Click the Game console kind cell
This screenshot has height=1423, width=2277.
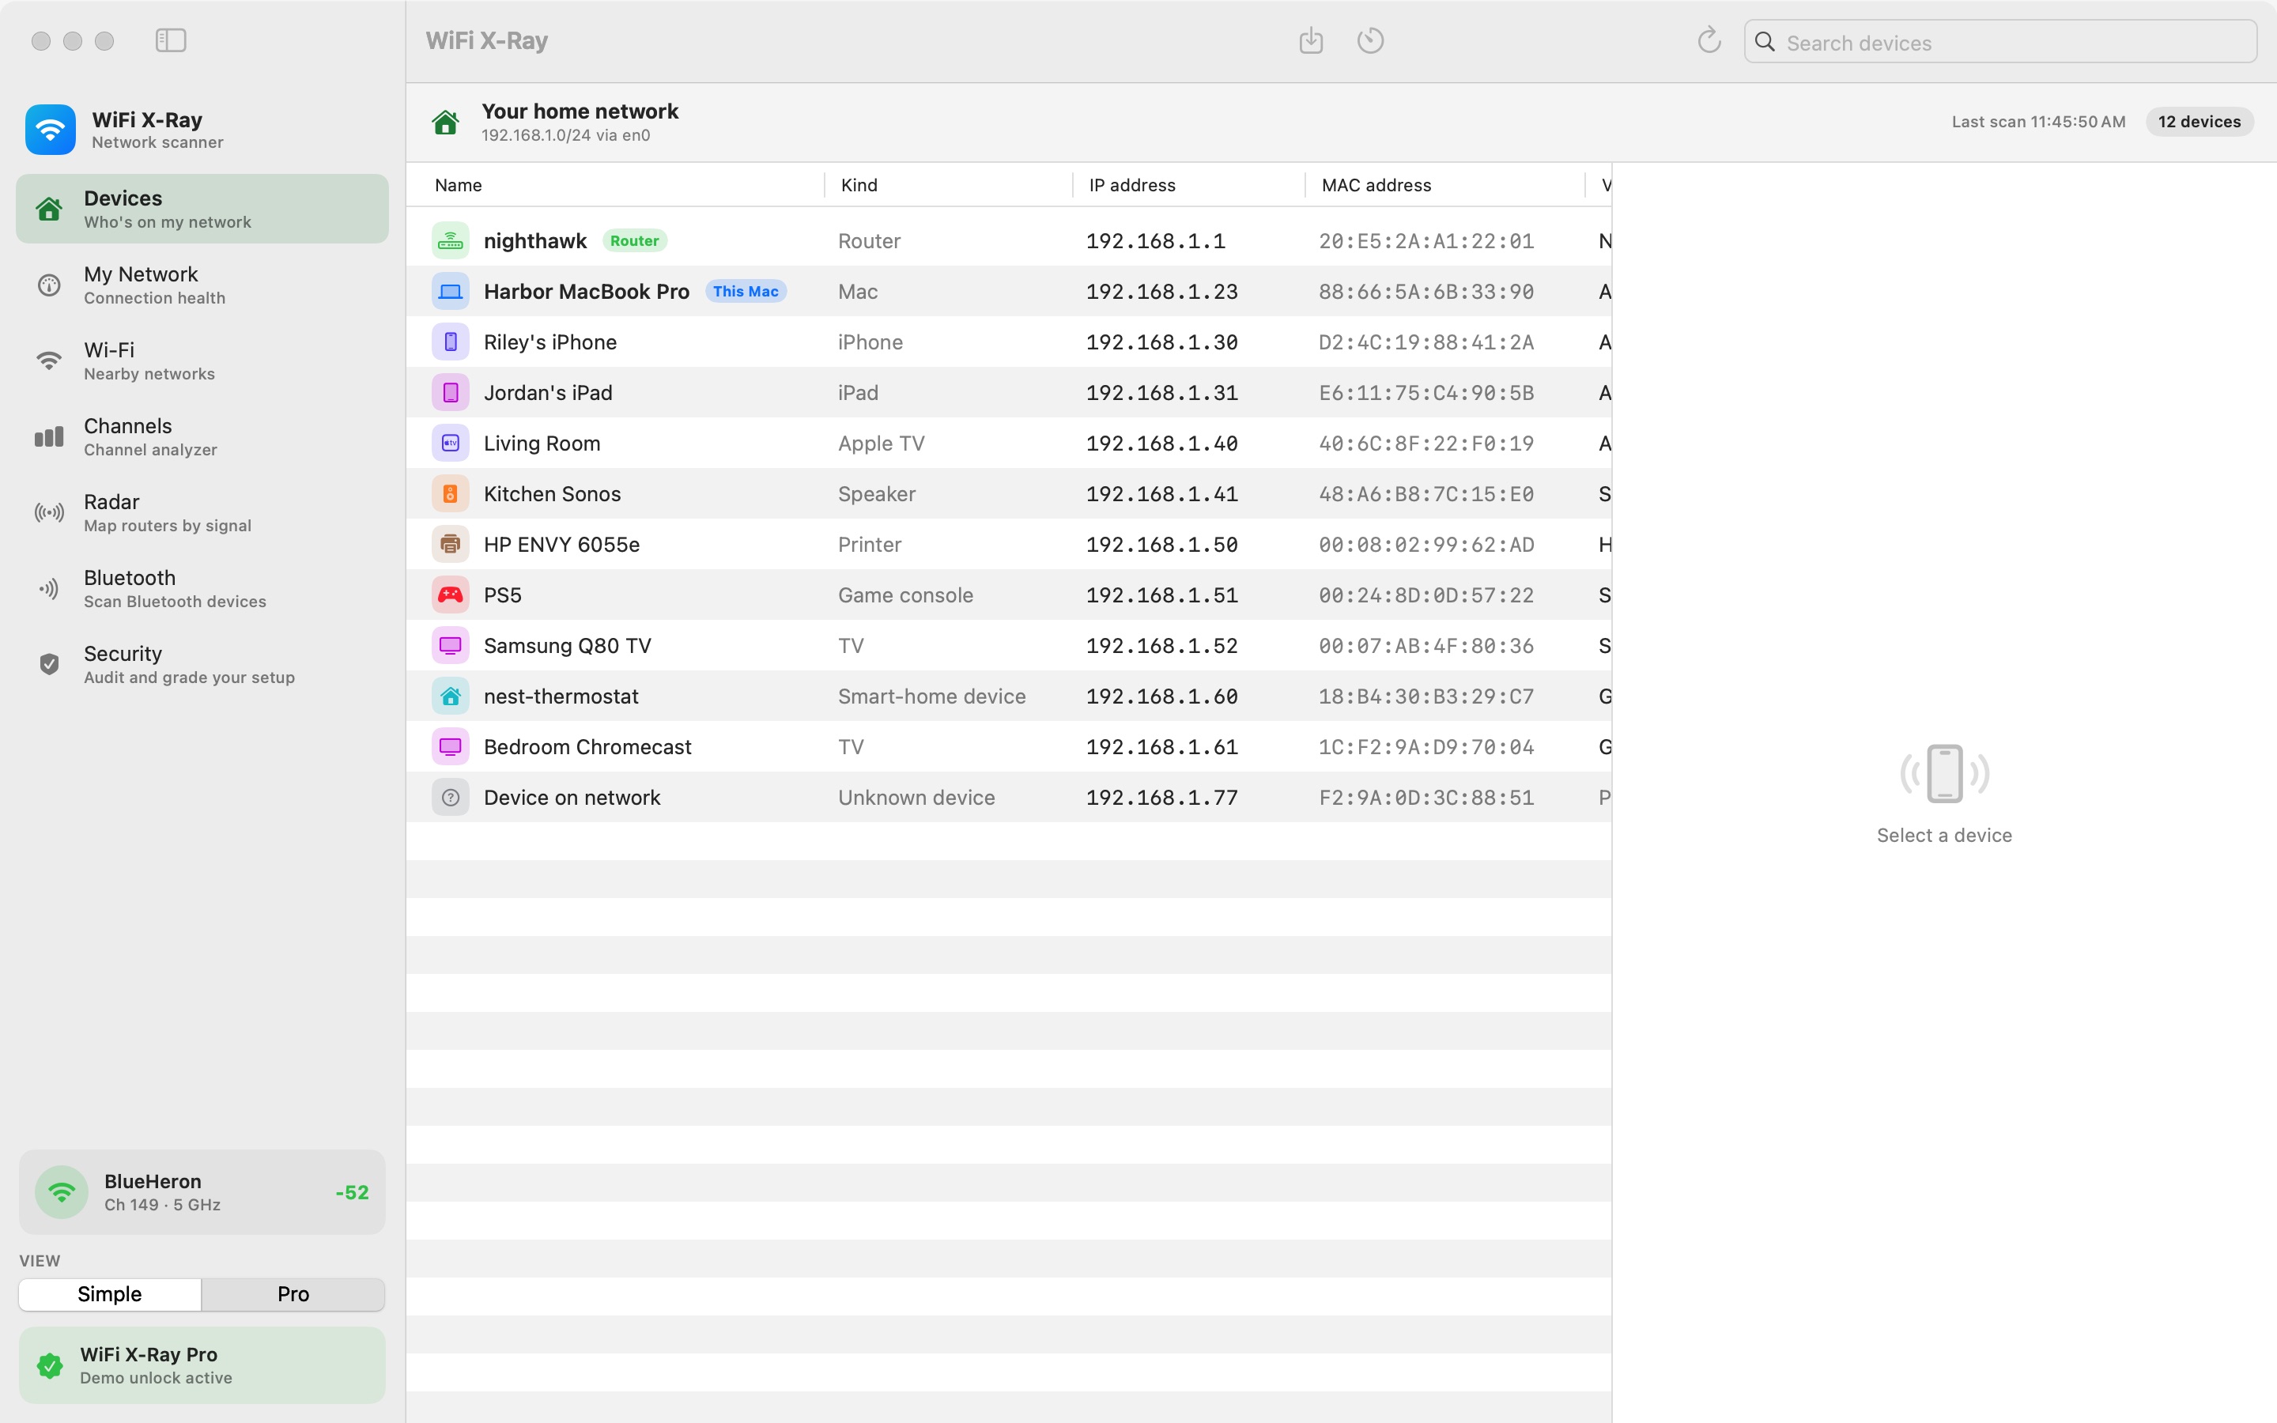(x=905, y=594)
